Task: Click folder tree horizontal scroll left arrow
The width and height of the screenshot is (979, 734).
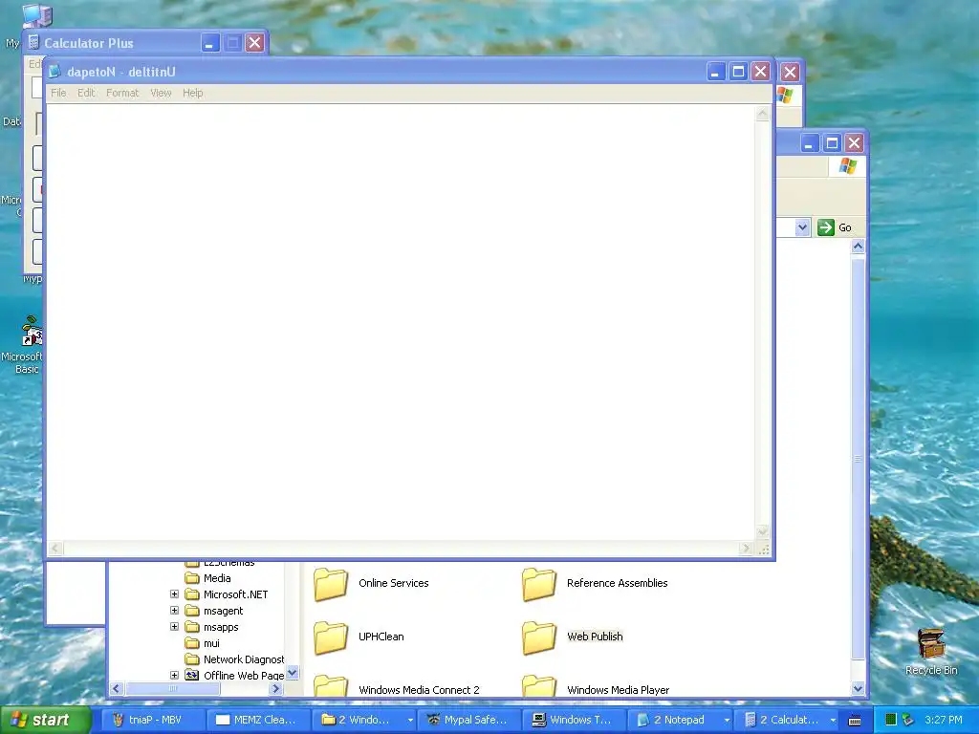Action: pyautogui.click(x=116, y=688)
